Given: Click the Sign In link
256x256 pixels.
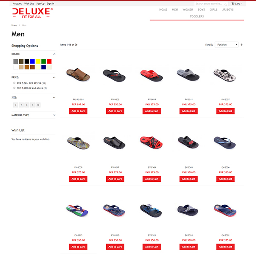Looking at the screenshot, I should pos(50,3).
